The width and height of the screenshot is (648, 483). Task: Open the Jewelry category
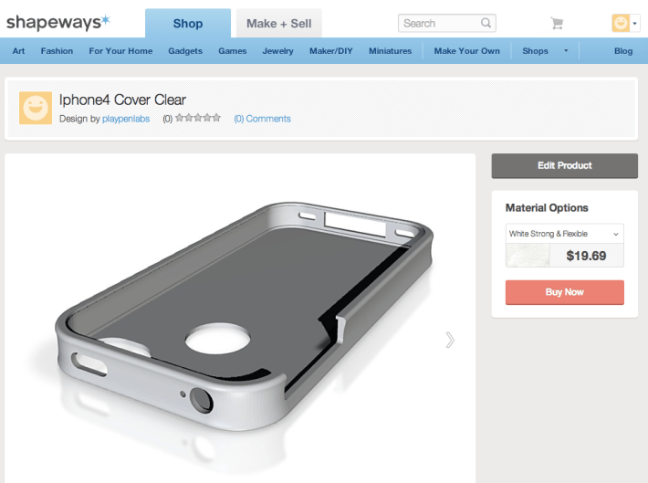[277, 51]
